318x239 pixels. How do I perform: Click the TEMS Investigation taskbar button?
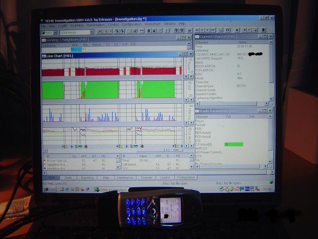[111, 190]
